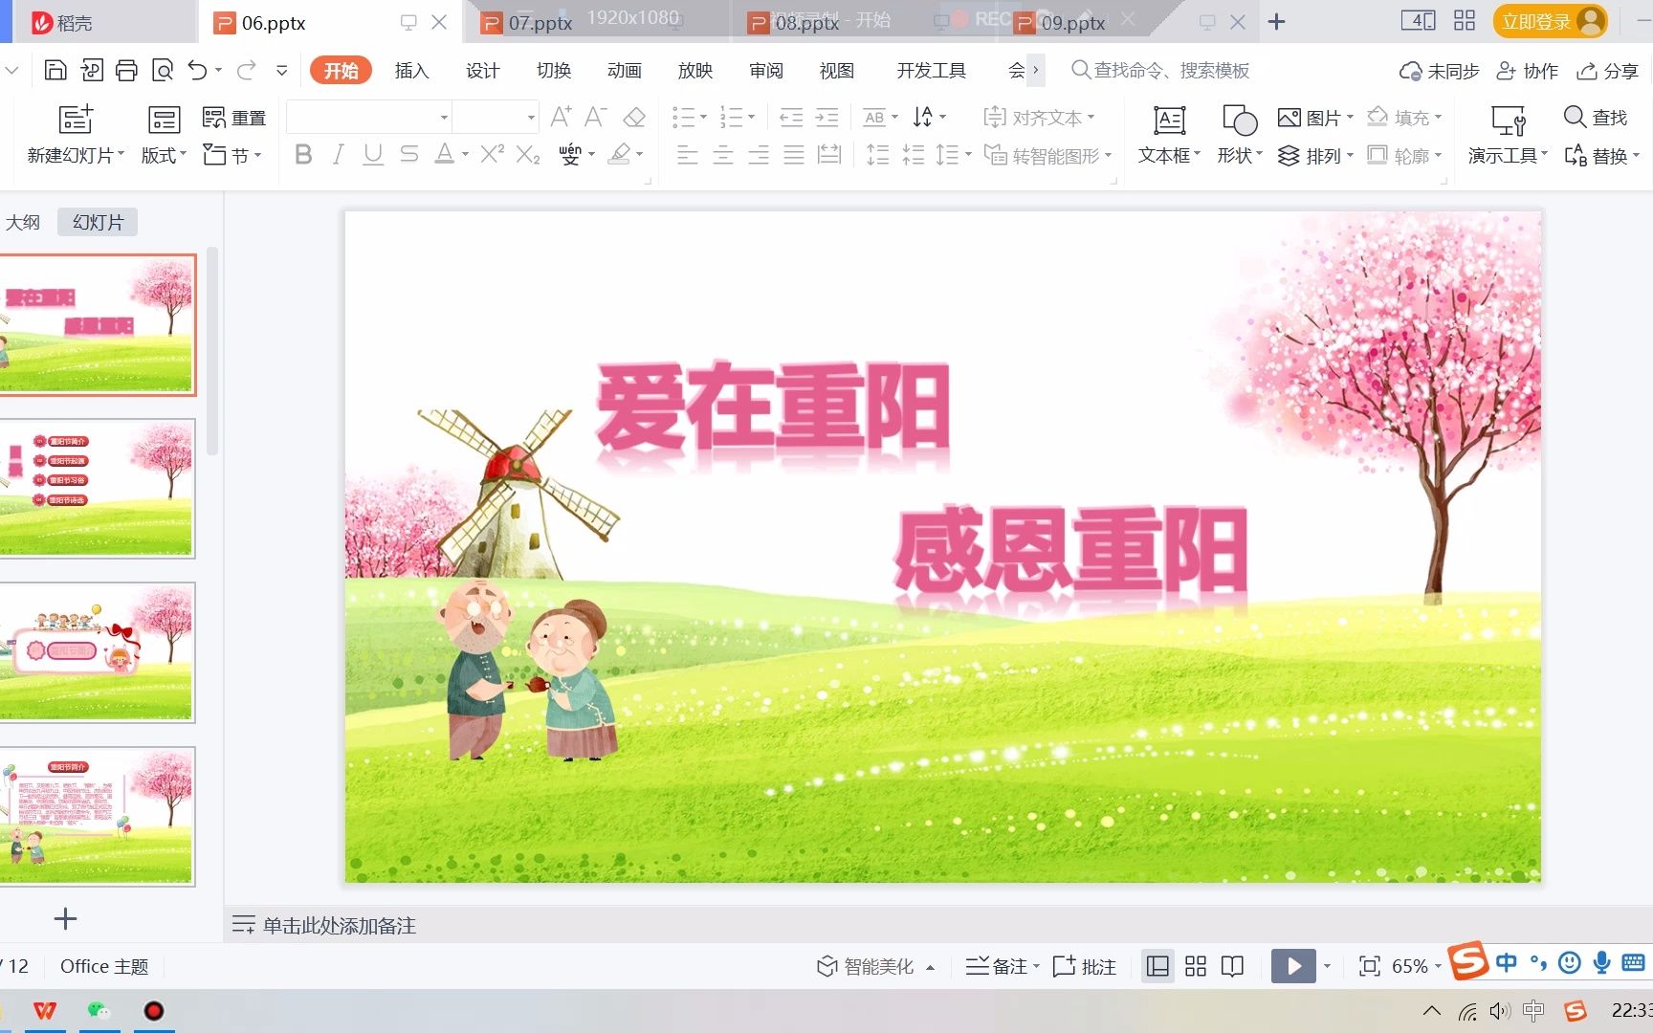The height and width of the screenshot is (1033, 1653).
Task: Redo the last action
Action: coord(247,70)
